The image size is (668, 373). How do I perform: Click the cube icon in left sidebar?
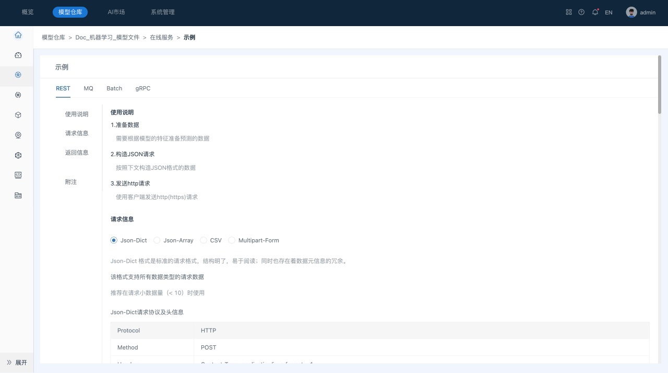coord(18,115)
